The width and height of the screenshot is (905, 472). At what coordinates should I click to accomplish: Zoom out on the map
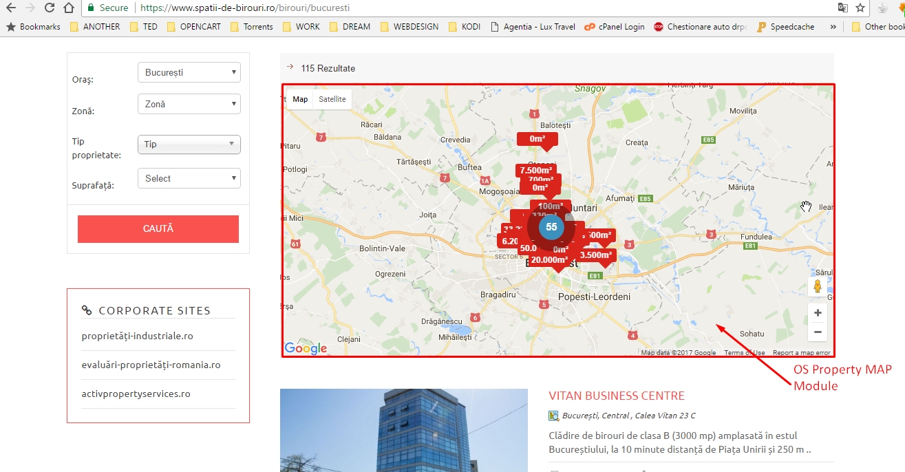818,332
